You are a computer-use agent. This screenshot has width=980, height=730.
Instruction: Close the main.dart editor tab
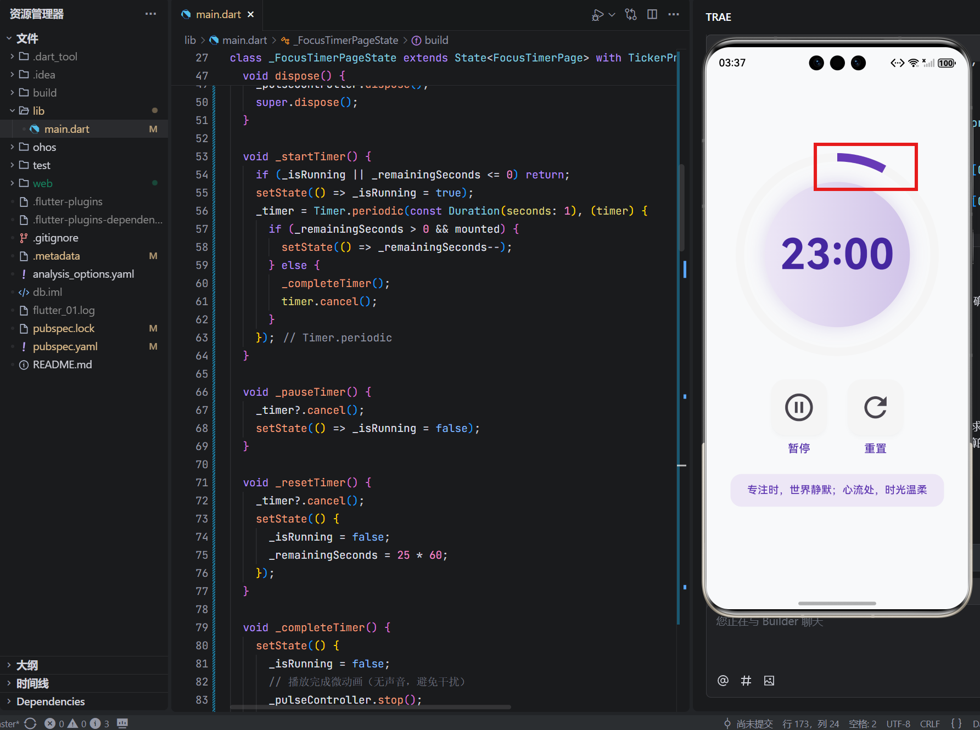click(x=250, y=14)
